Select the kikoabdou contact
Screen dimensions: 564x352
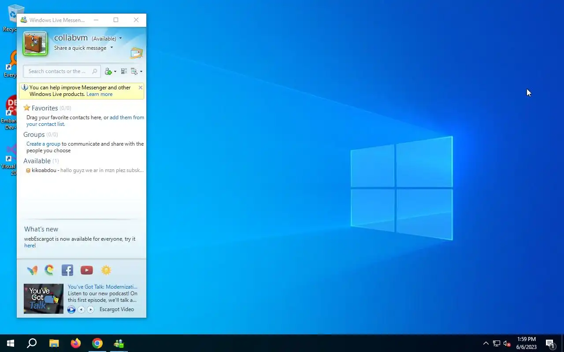click(x=84, y=170)
